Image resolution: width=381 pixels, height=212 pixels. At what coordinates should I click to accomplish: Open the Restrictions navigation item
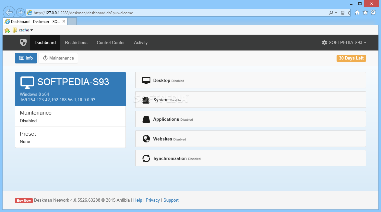[76, 42]
